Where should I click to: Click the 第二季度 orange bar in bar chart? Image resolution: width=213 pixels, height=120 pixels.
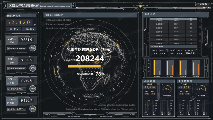point(172,70)
